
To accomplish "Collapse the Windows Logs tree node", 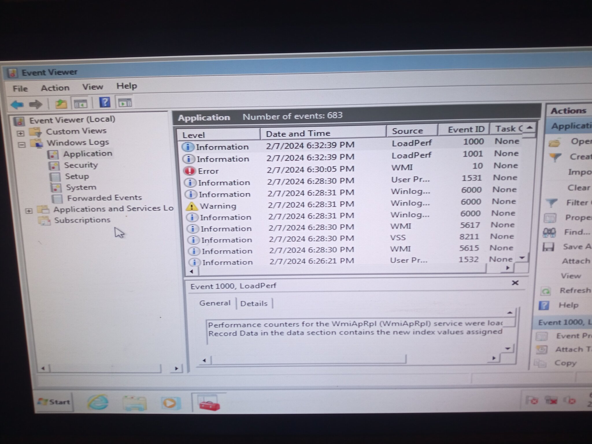I will tap(22, 145).
